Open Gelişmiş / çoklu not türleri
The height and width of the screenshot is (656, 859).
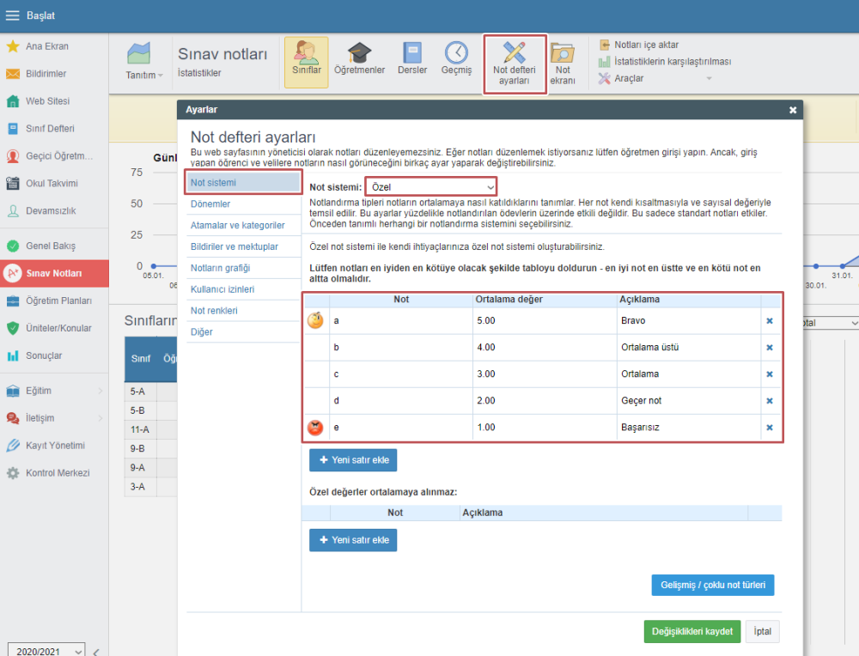coord(712,585)
